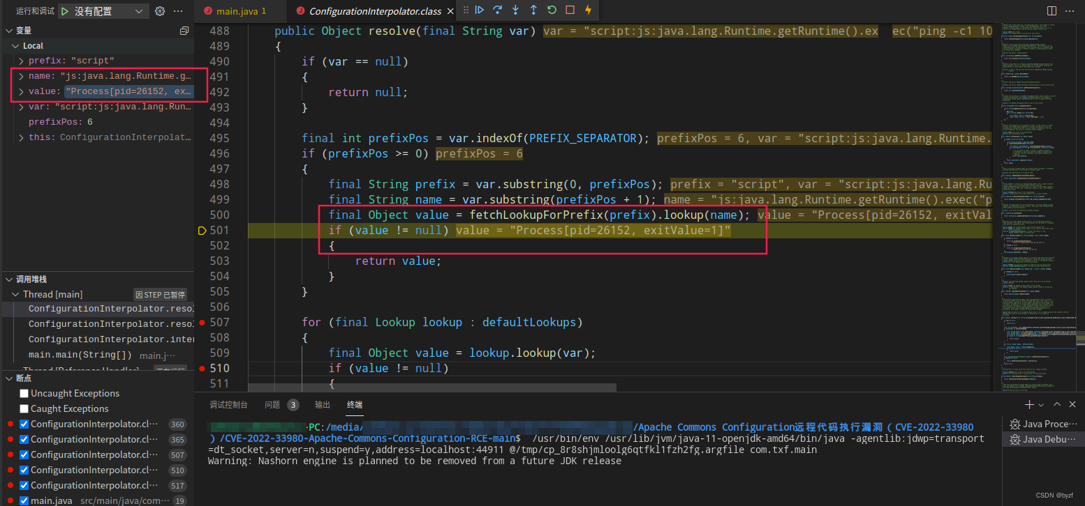Collapse the 变量 (Variables) section
The width and height of the screenshot is (1085, 506).
[8, 31]
